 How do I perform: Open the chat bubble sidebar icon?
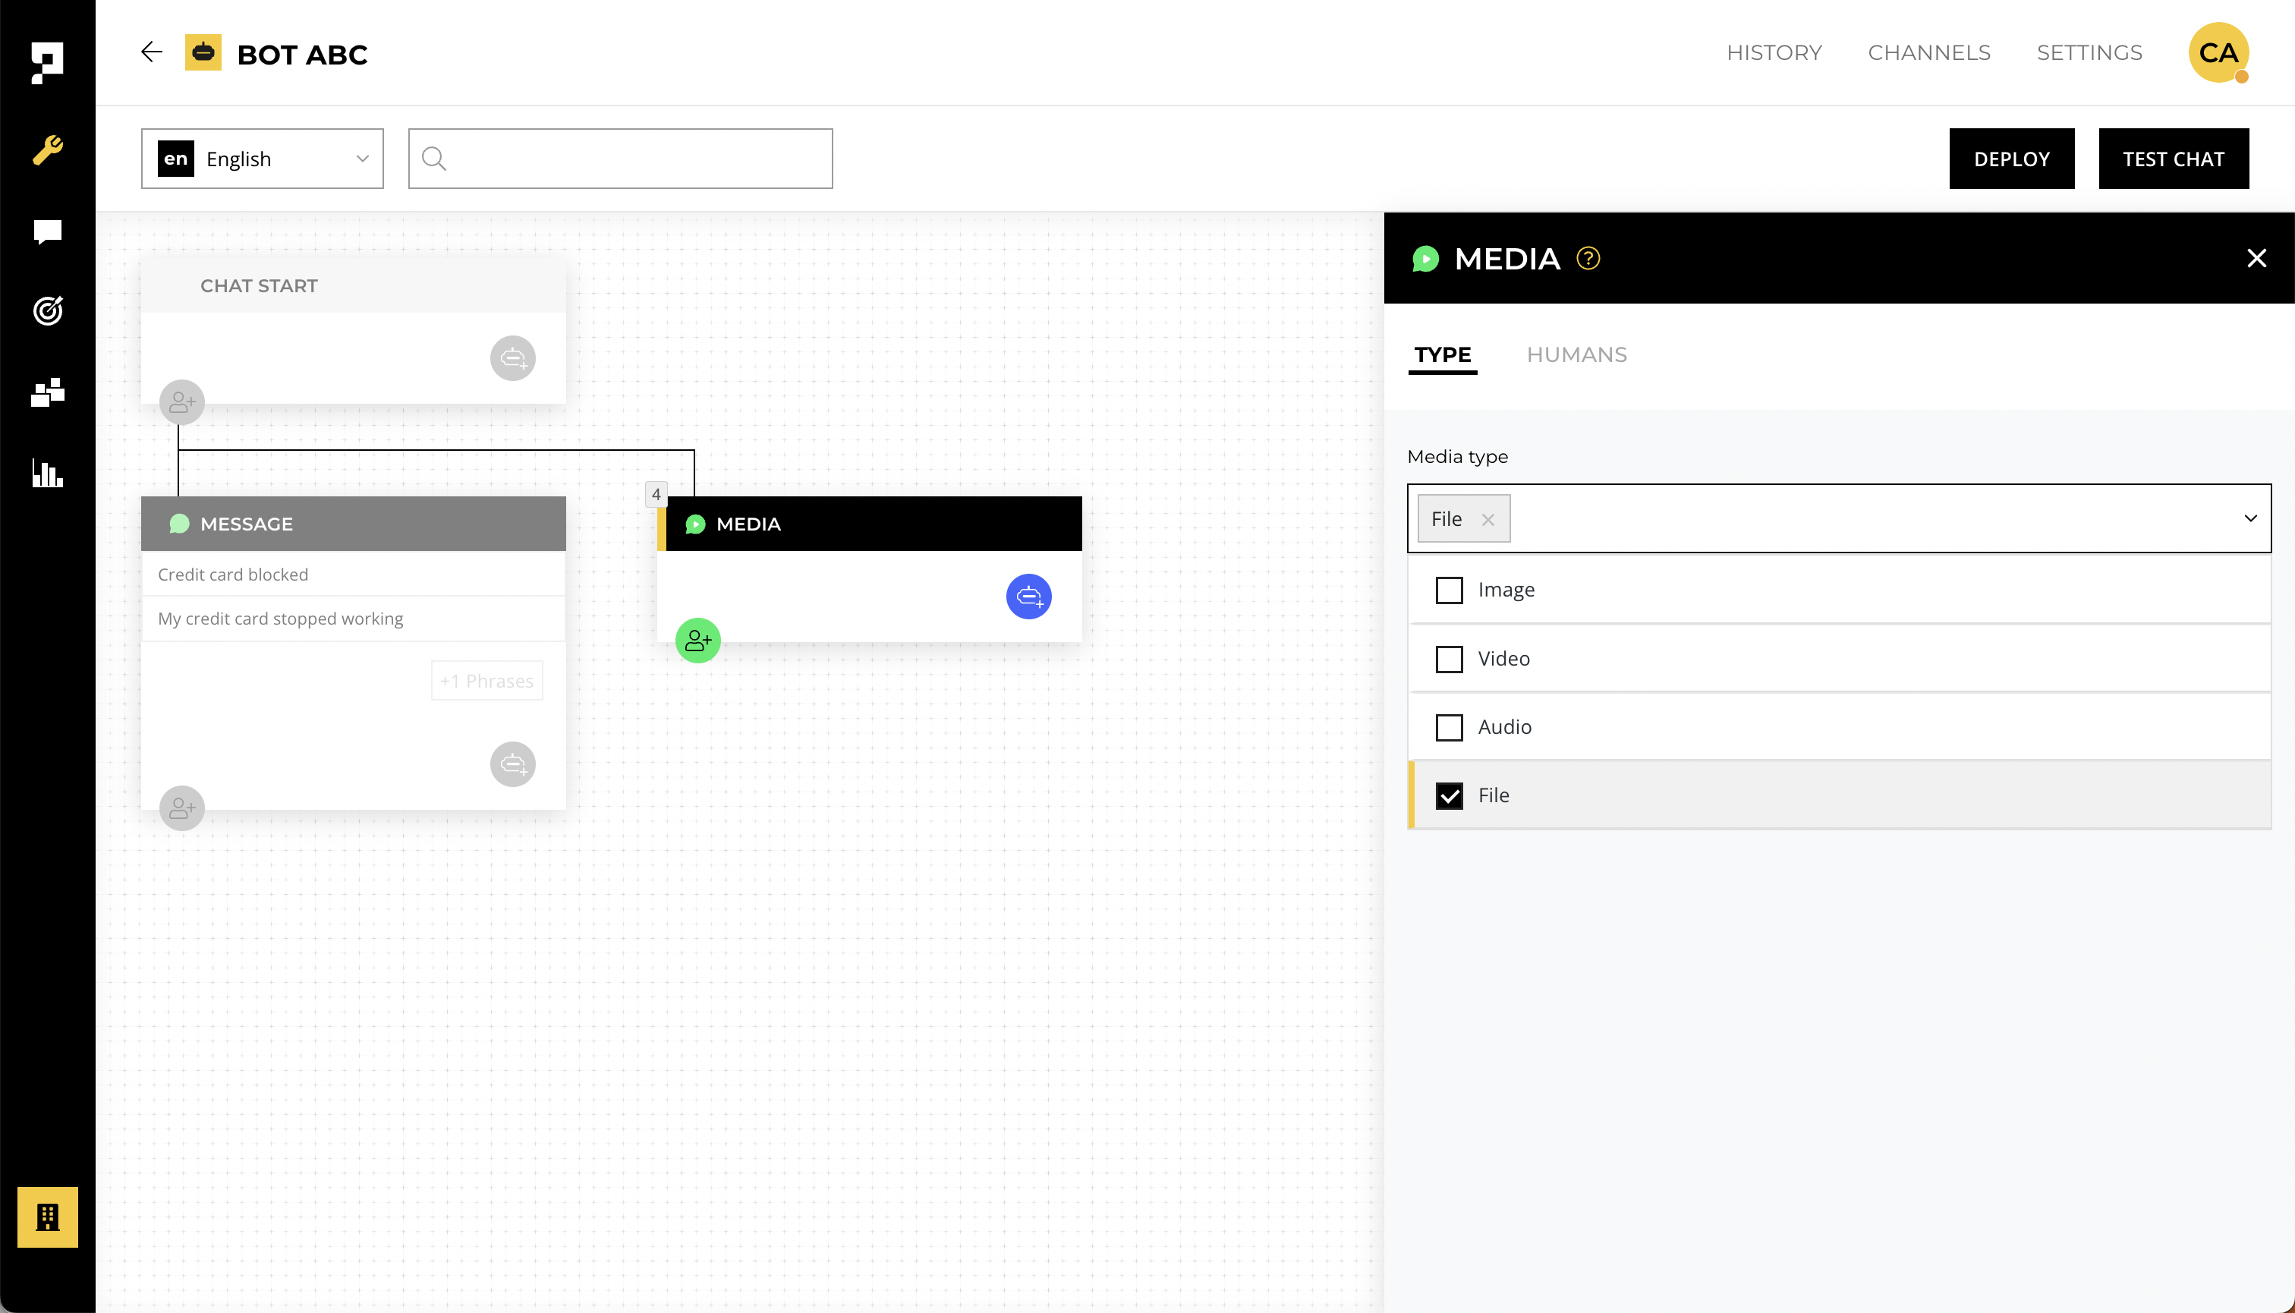(48, 231)
